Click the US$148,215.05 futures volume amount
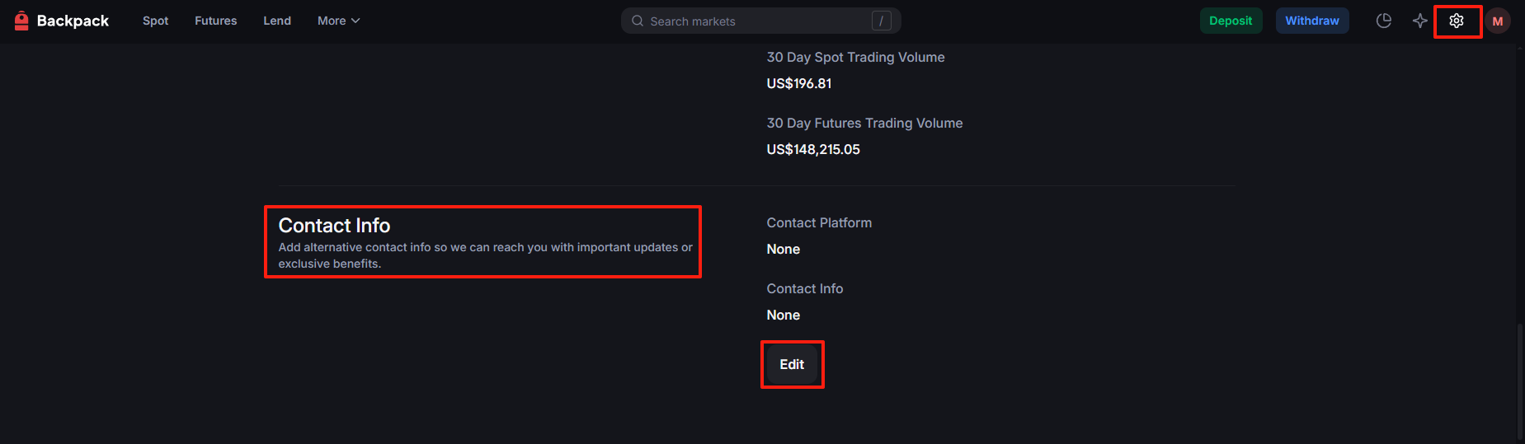Viewport: 1525px width, 444px height. (x=813, y=149)
